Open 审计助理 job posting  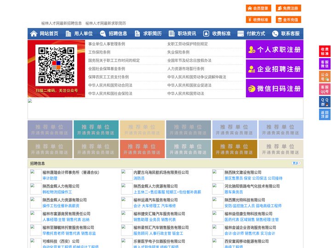pos(50,178)
